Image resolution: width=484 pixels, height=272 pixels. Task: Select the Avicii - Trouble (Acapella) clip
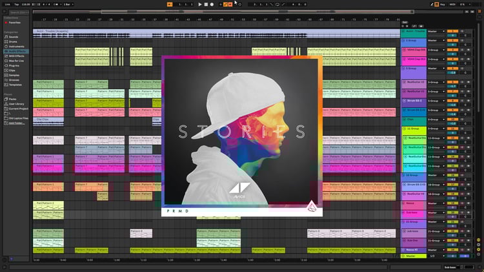pos(216,33)
